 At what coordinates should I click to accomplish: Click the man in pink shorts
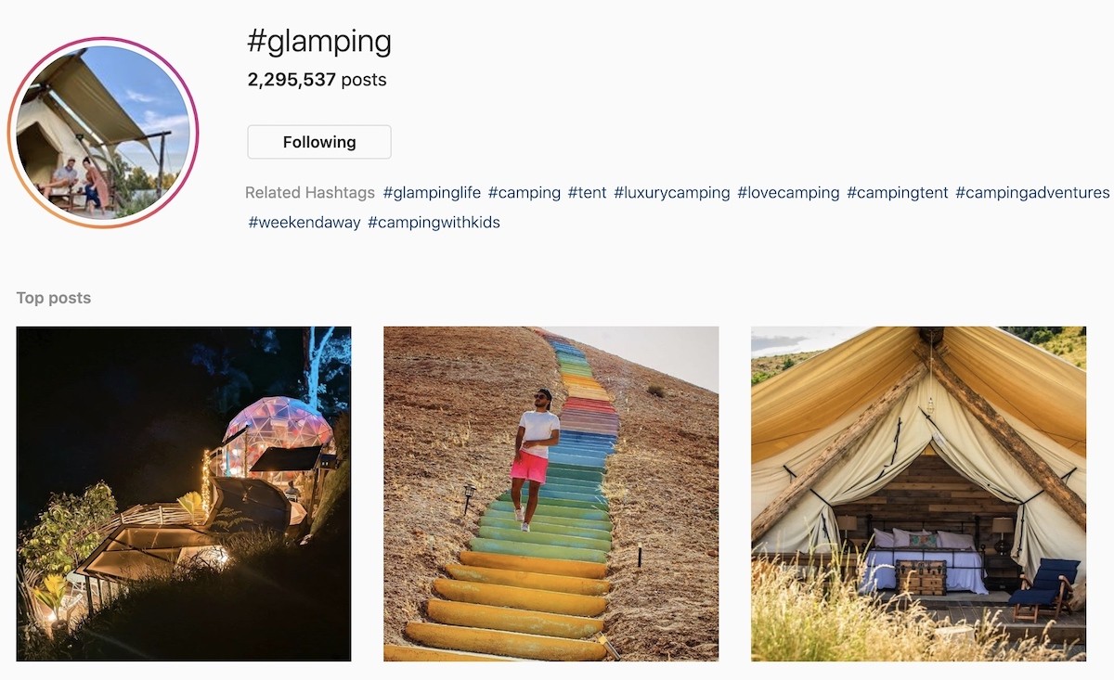pos(535,457)
